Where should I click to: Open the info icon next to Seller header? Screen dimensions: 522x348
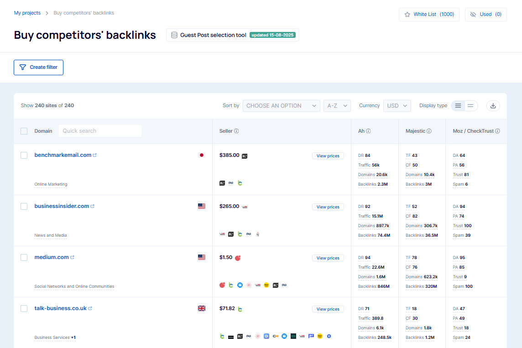(236, 131)
